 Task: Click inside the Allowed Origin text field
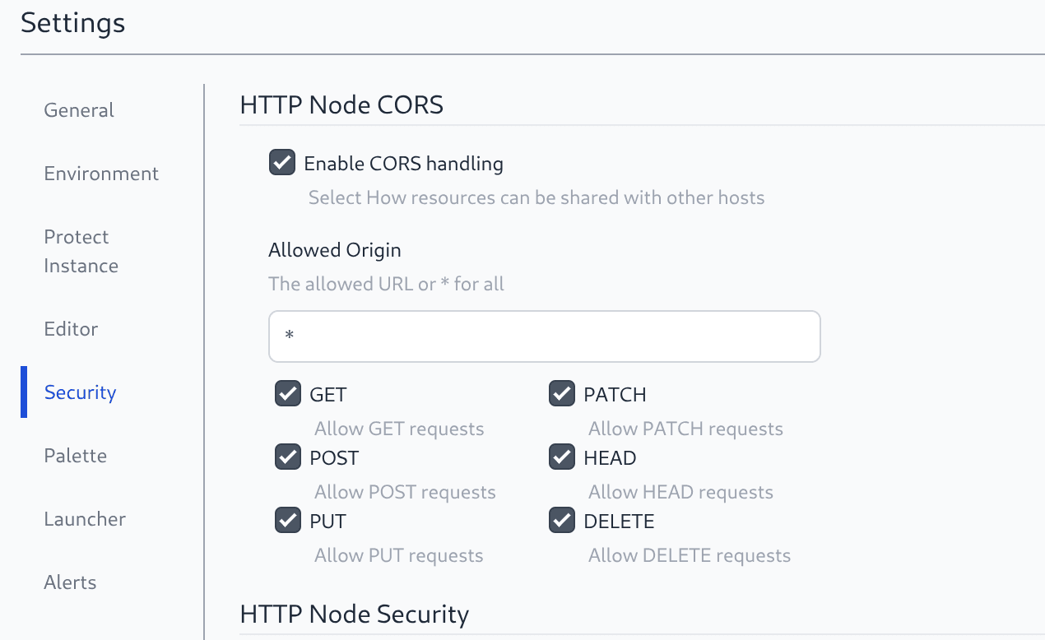(x=543, y=336)
